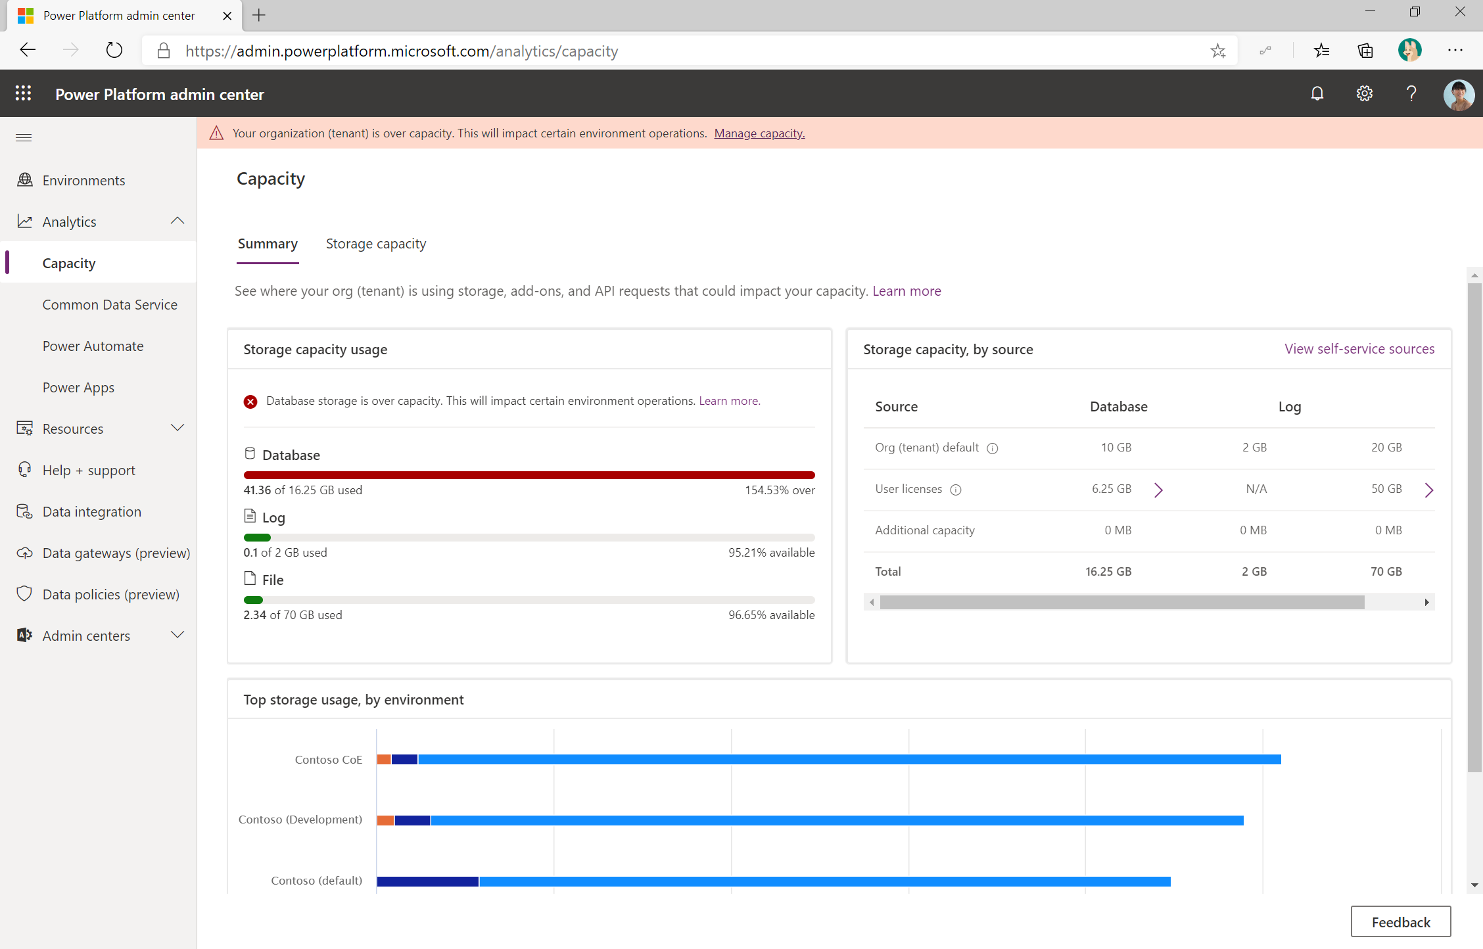Click the Resources icon in sidebar
This screenshot has height=949, width=1483.
tap(25, 428)
